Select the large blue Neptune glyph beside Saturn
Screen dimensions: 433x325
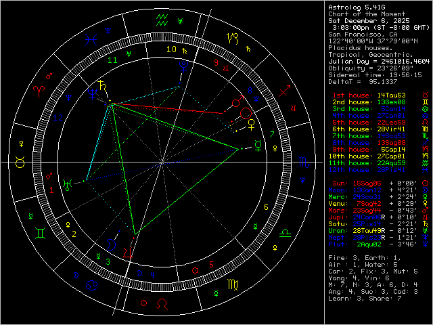point(92,93)
